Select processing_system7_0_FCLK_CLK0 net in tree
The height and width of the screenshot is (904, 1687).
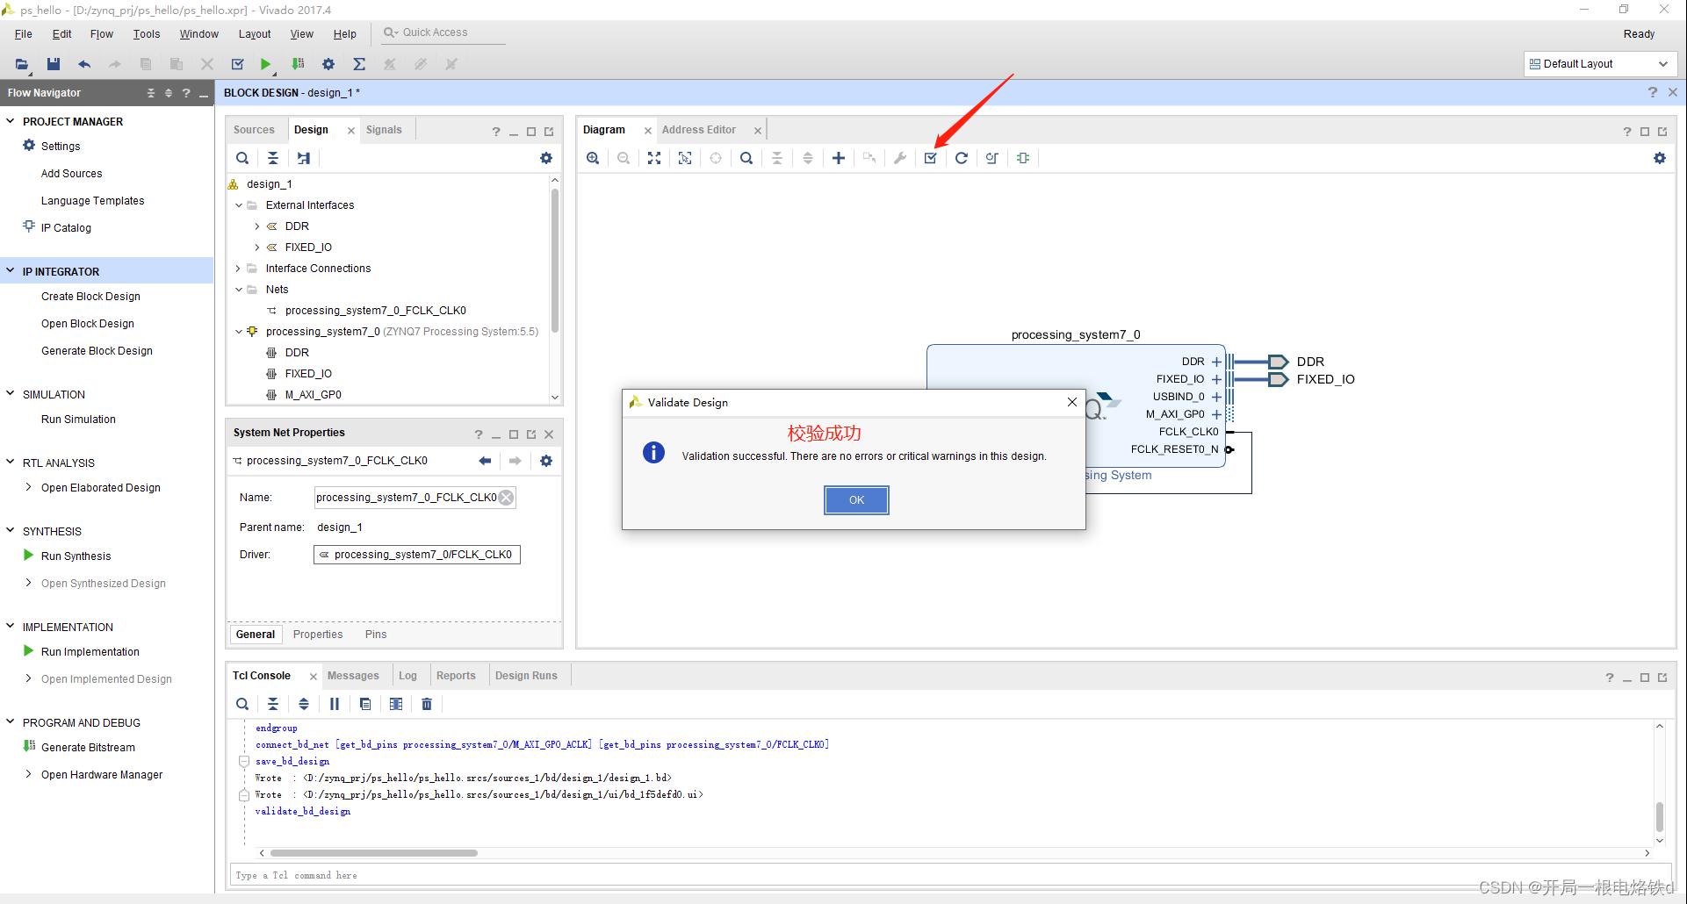375,311
